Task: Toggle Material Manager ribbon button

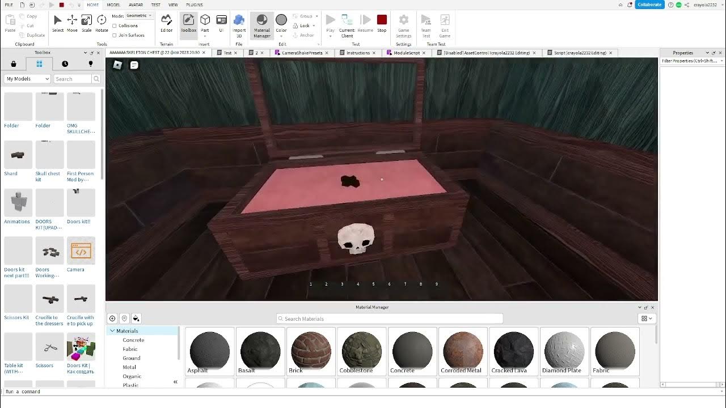Action: point(261,26)
